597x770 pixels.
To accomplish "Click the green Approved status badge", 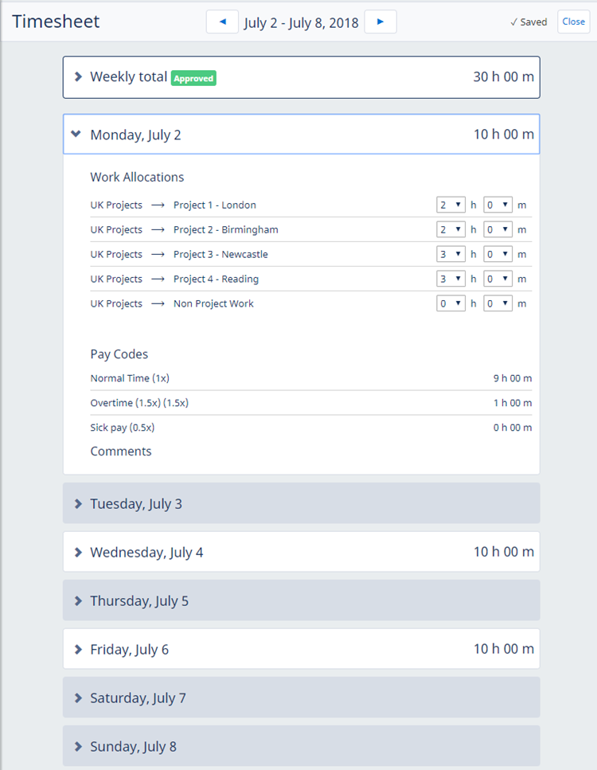I will pyautogui.click(x=193, y=78).
